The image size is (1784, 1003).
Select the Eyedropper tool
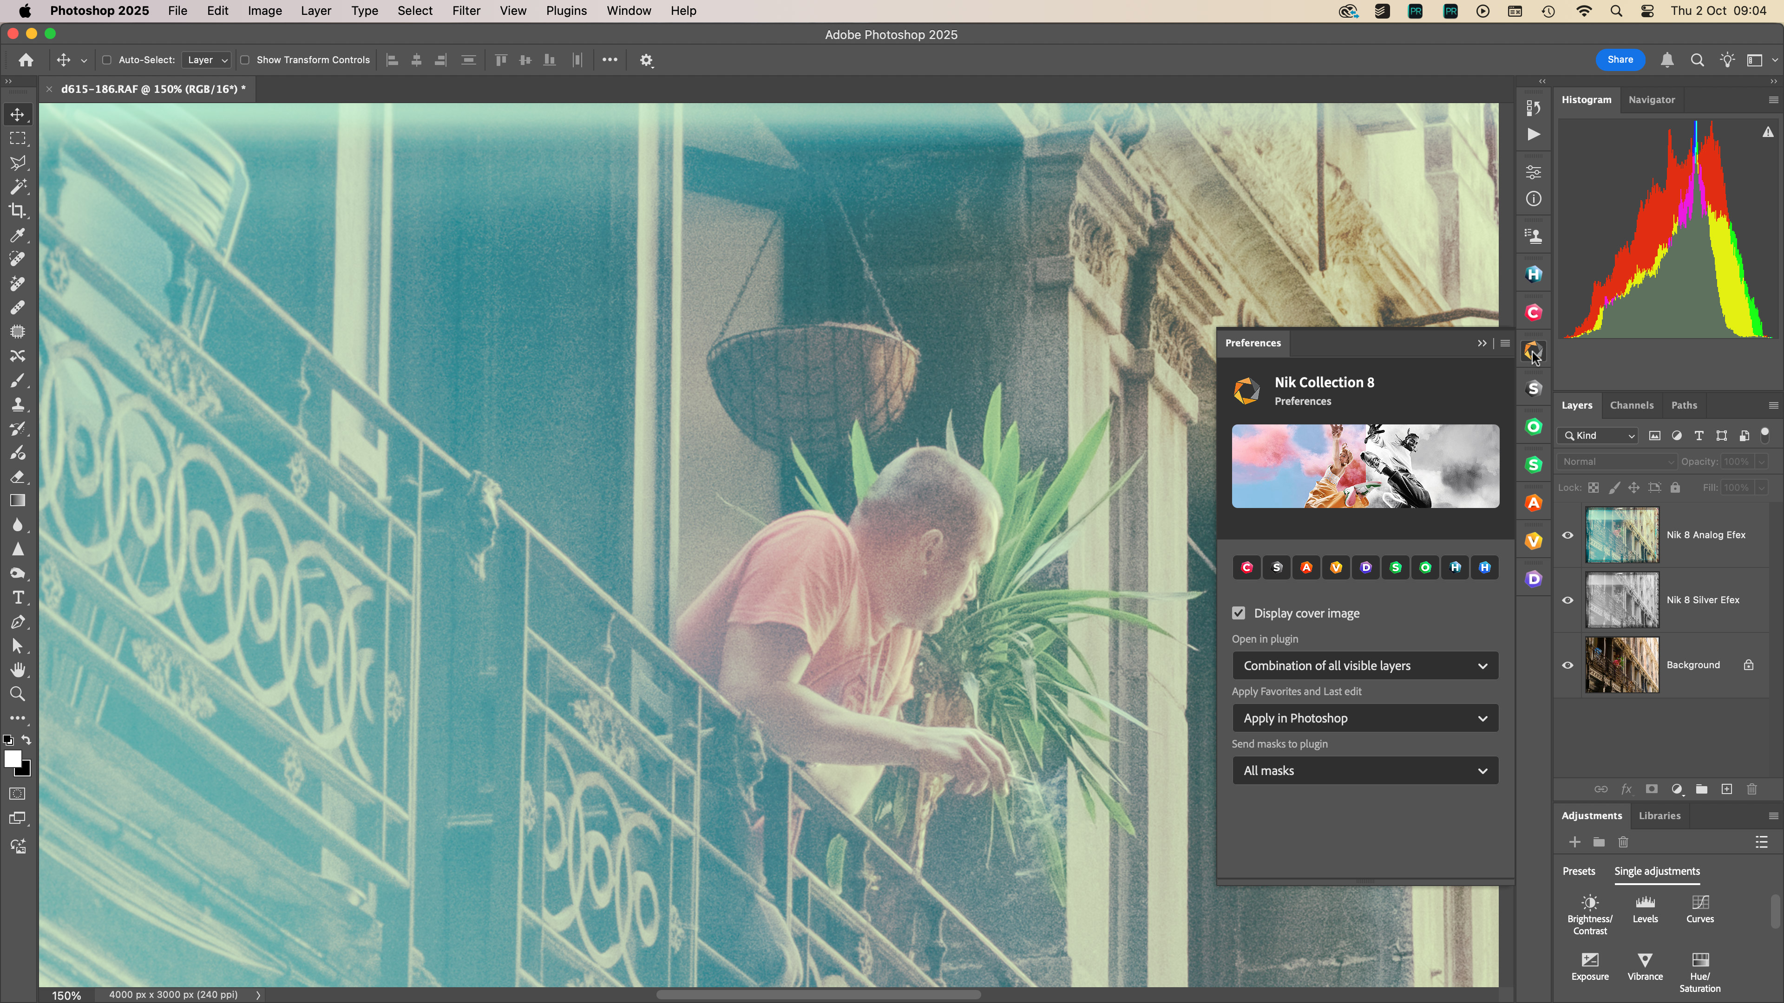coord(18,235)
